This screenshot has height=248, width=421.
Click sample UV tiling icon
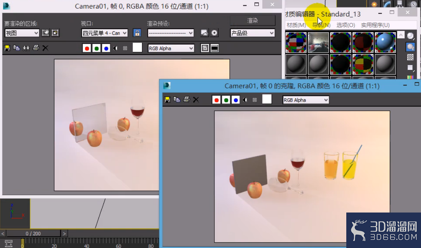410,68
